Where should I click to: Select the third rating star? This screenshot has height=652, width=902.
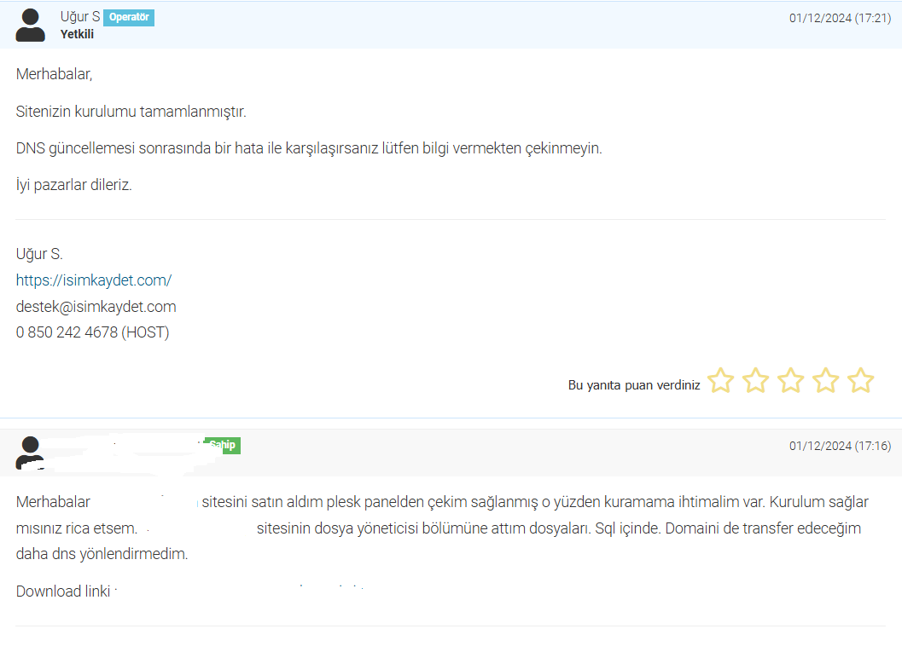click(790, 380)
